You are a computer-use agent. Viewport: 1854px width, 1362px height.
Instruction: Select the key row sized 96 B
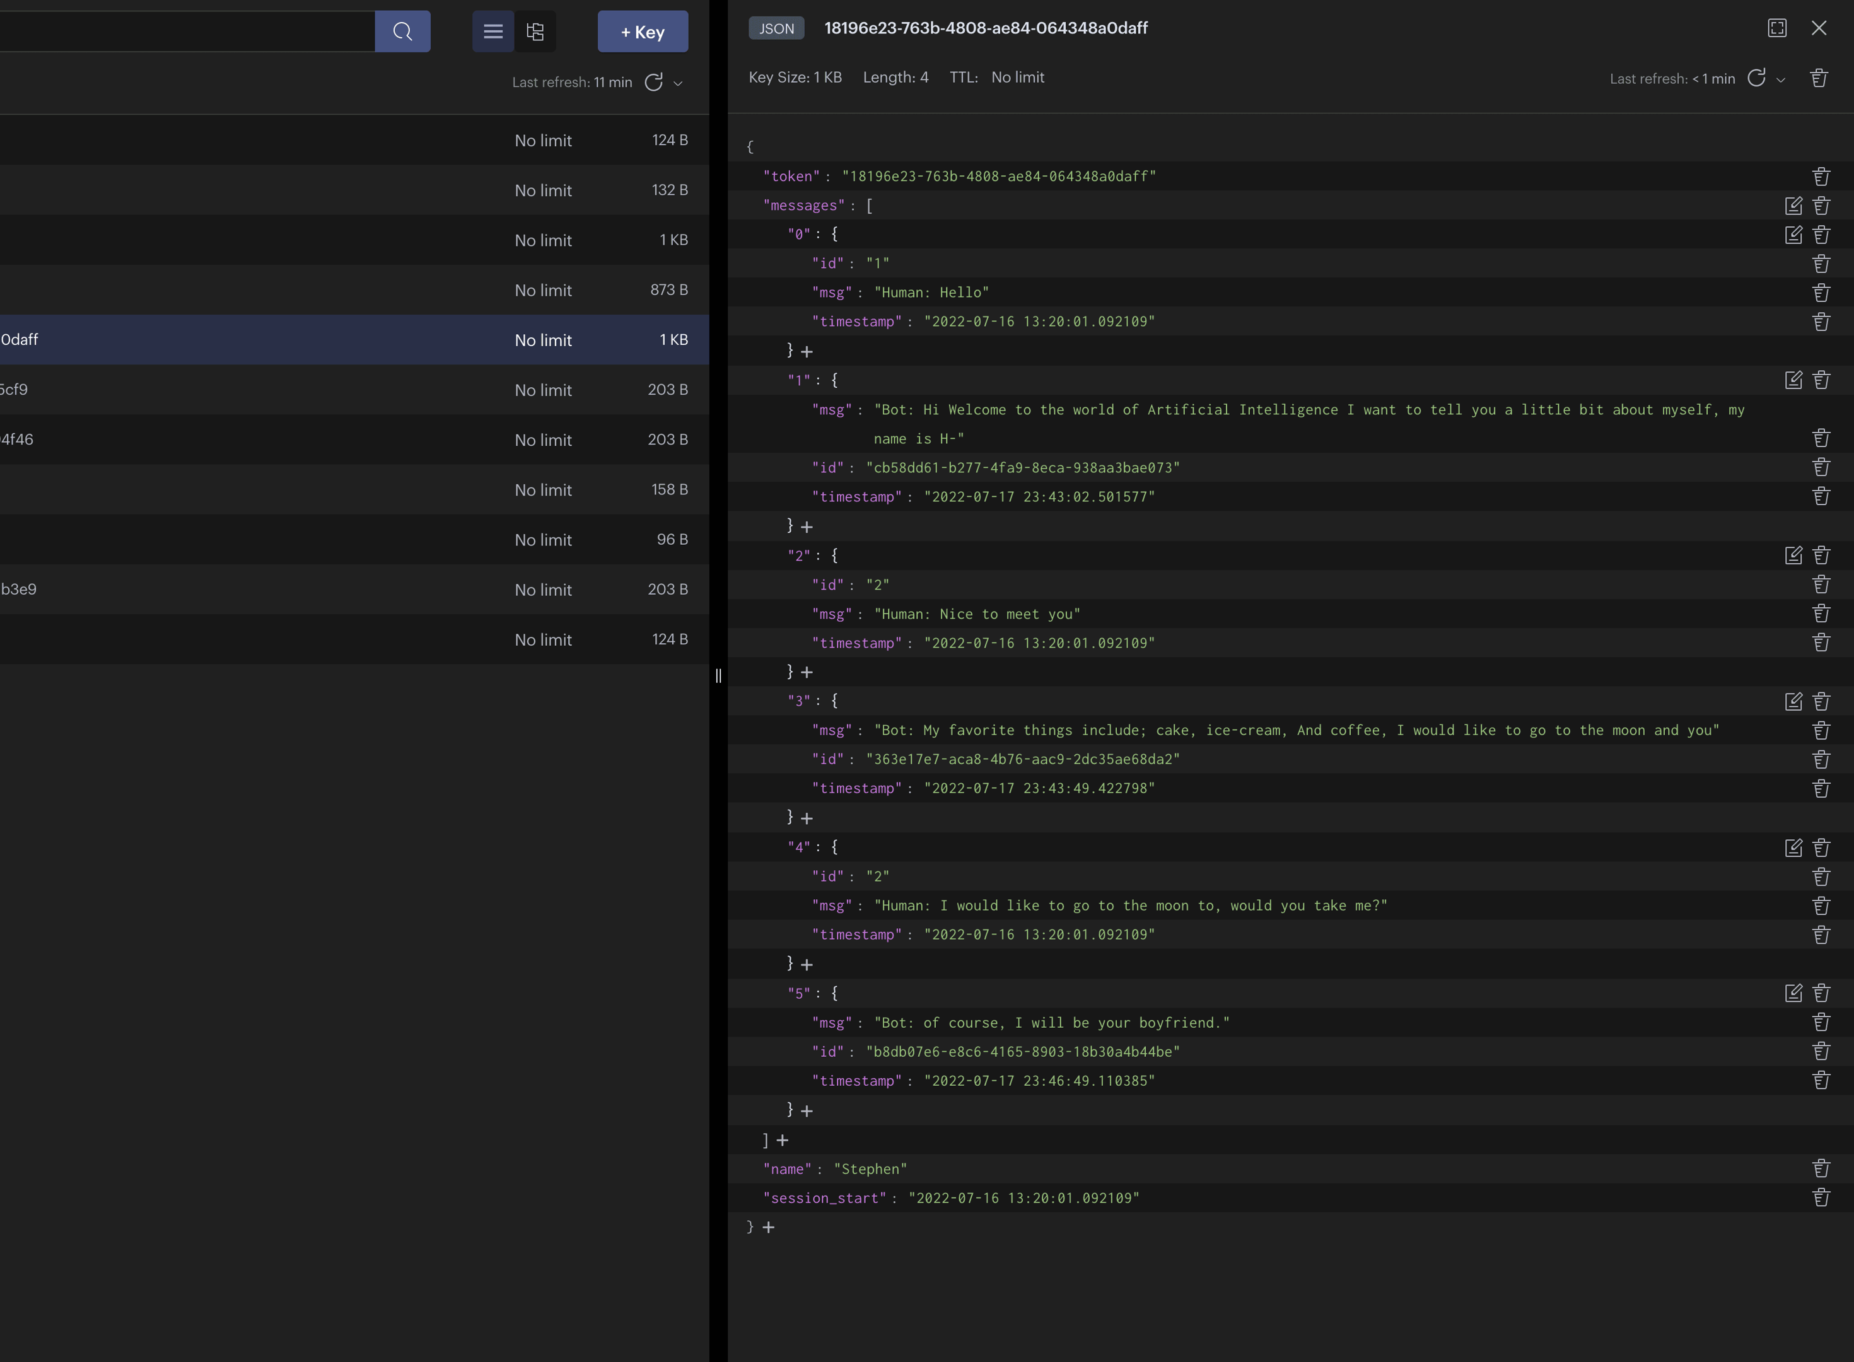(354, 539)
